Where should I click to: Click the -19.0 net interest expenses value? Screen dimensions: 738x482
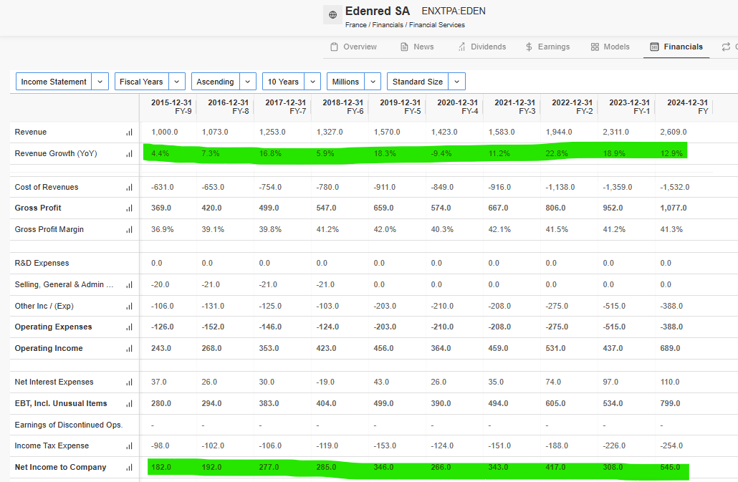pyautogui.click(x=325, y=382)
